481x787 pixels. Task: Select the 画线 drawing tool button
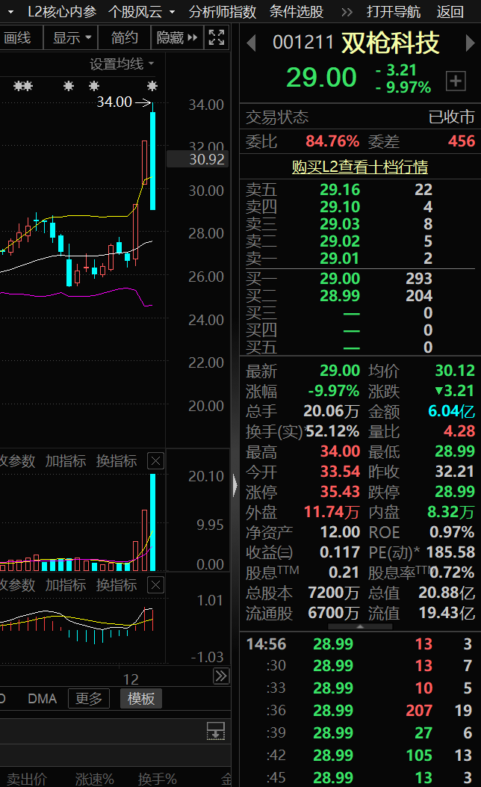click(x=18, y=37)
